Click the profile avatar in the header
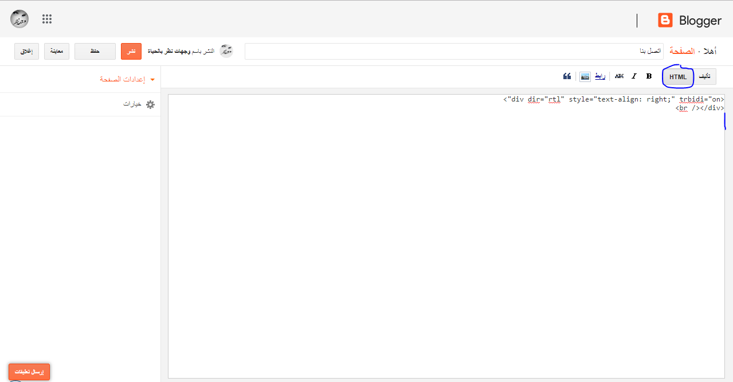 pos(19,19)
